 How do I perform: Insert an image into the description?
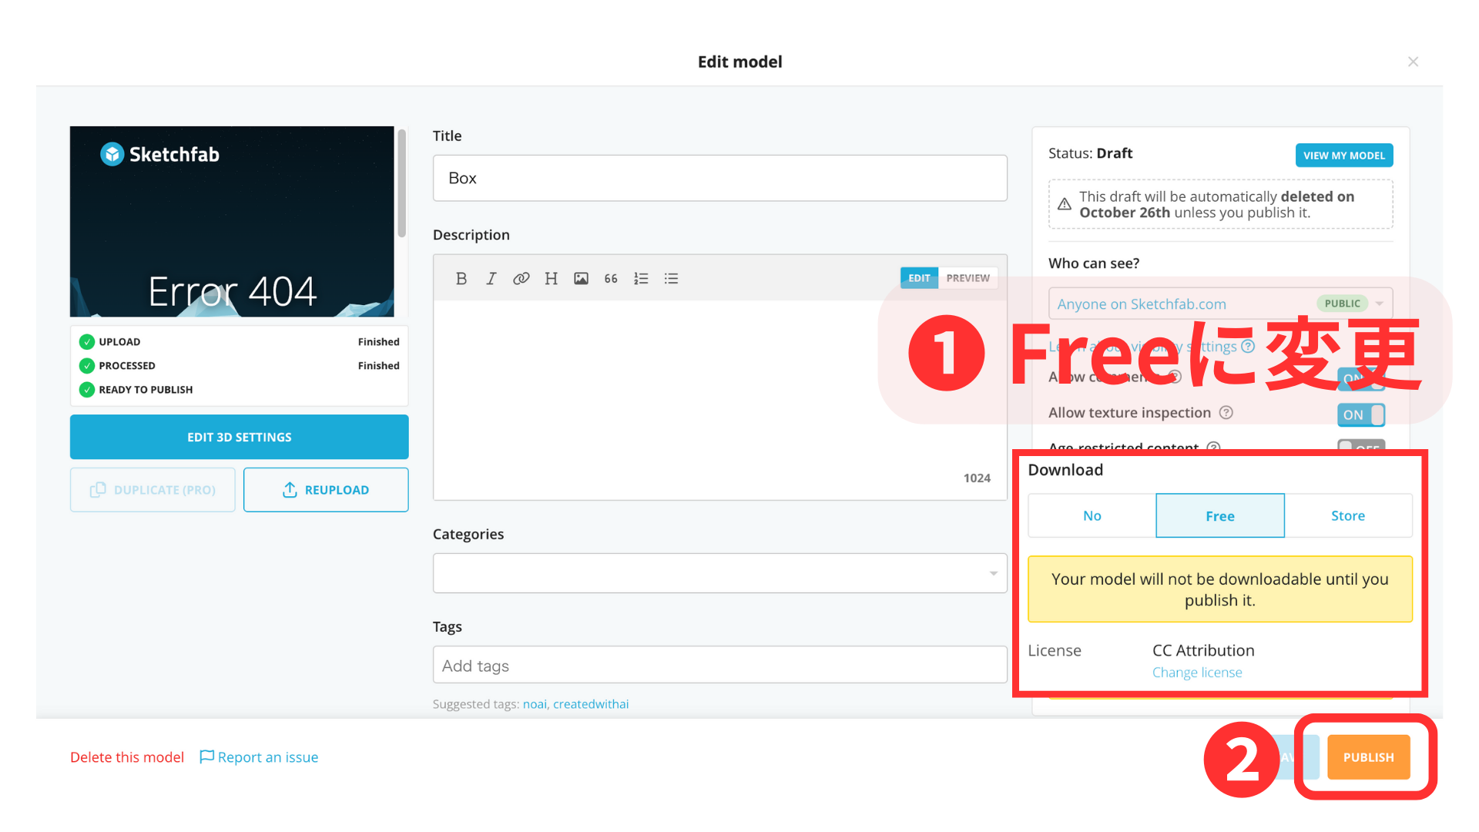coord(581,278)
